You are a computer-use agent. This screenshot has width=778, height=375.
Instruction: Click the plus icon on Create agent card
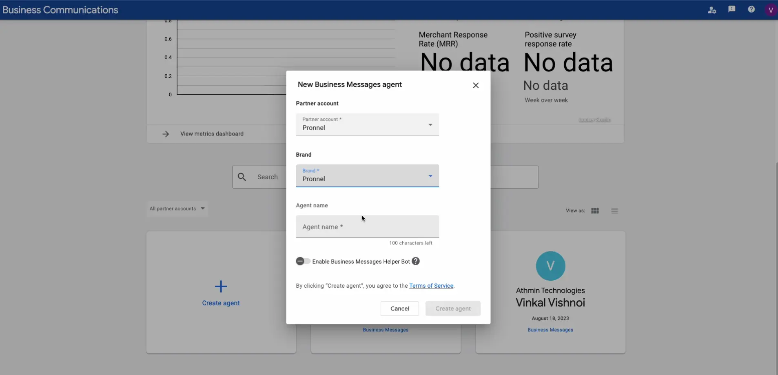pyautogui.click(x=221, y=286)
